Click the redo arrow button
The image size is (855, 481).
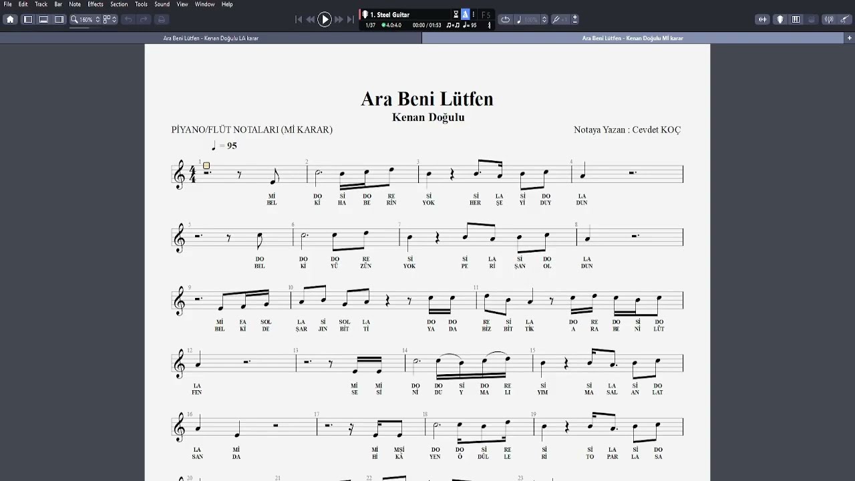144,19
